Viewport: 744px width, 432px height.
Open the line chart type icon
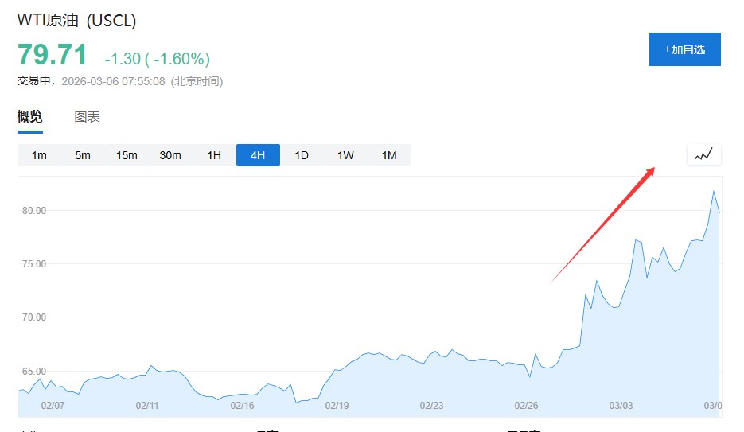703,154
